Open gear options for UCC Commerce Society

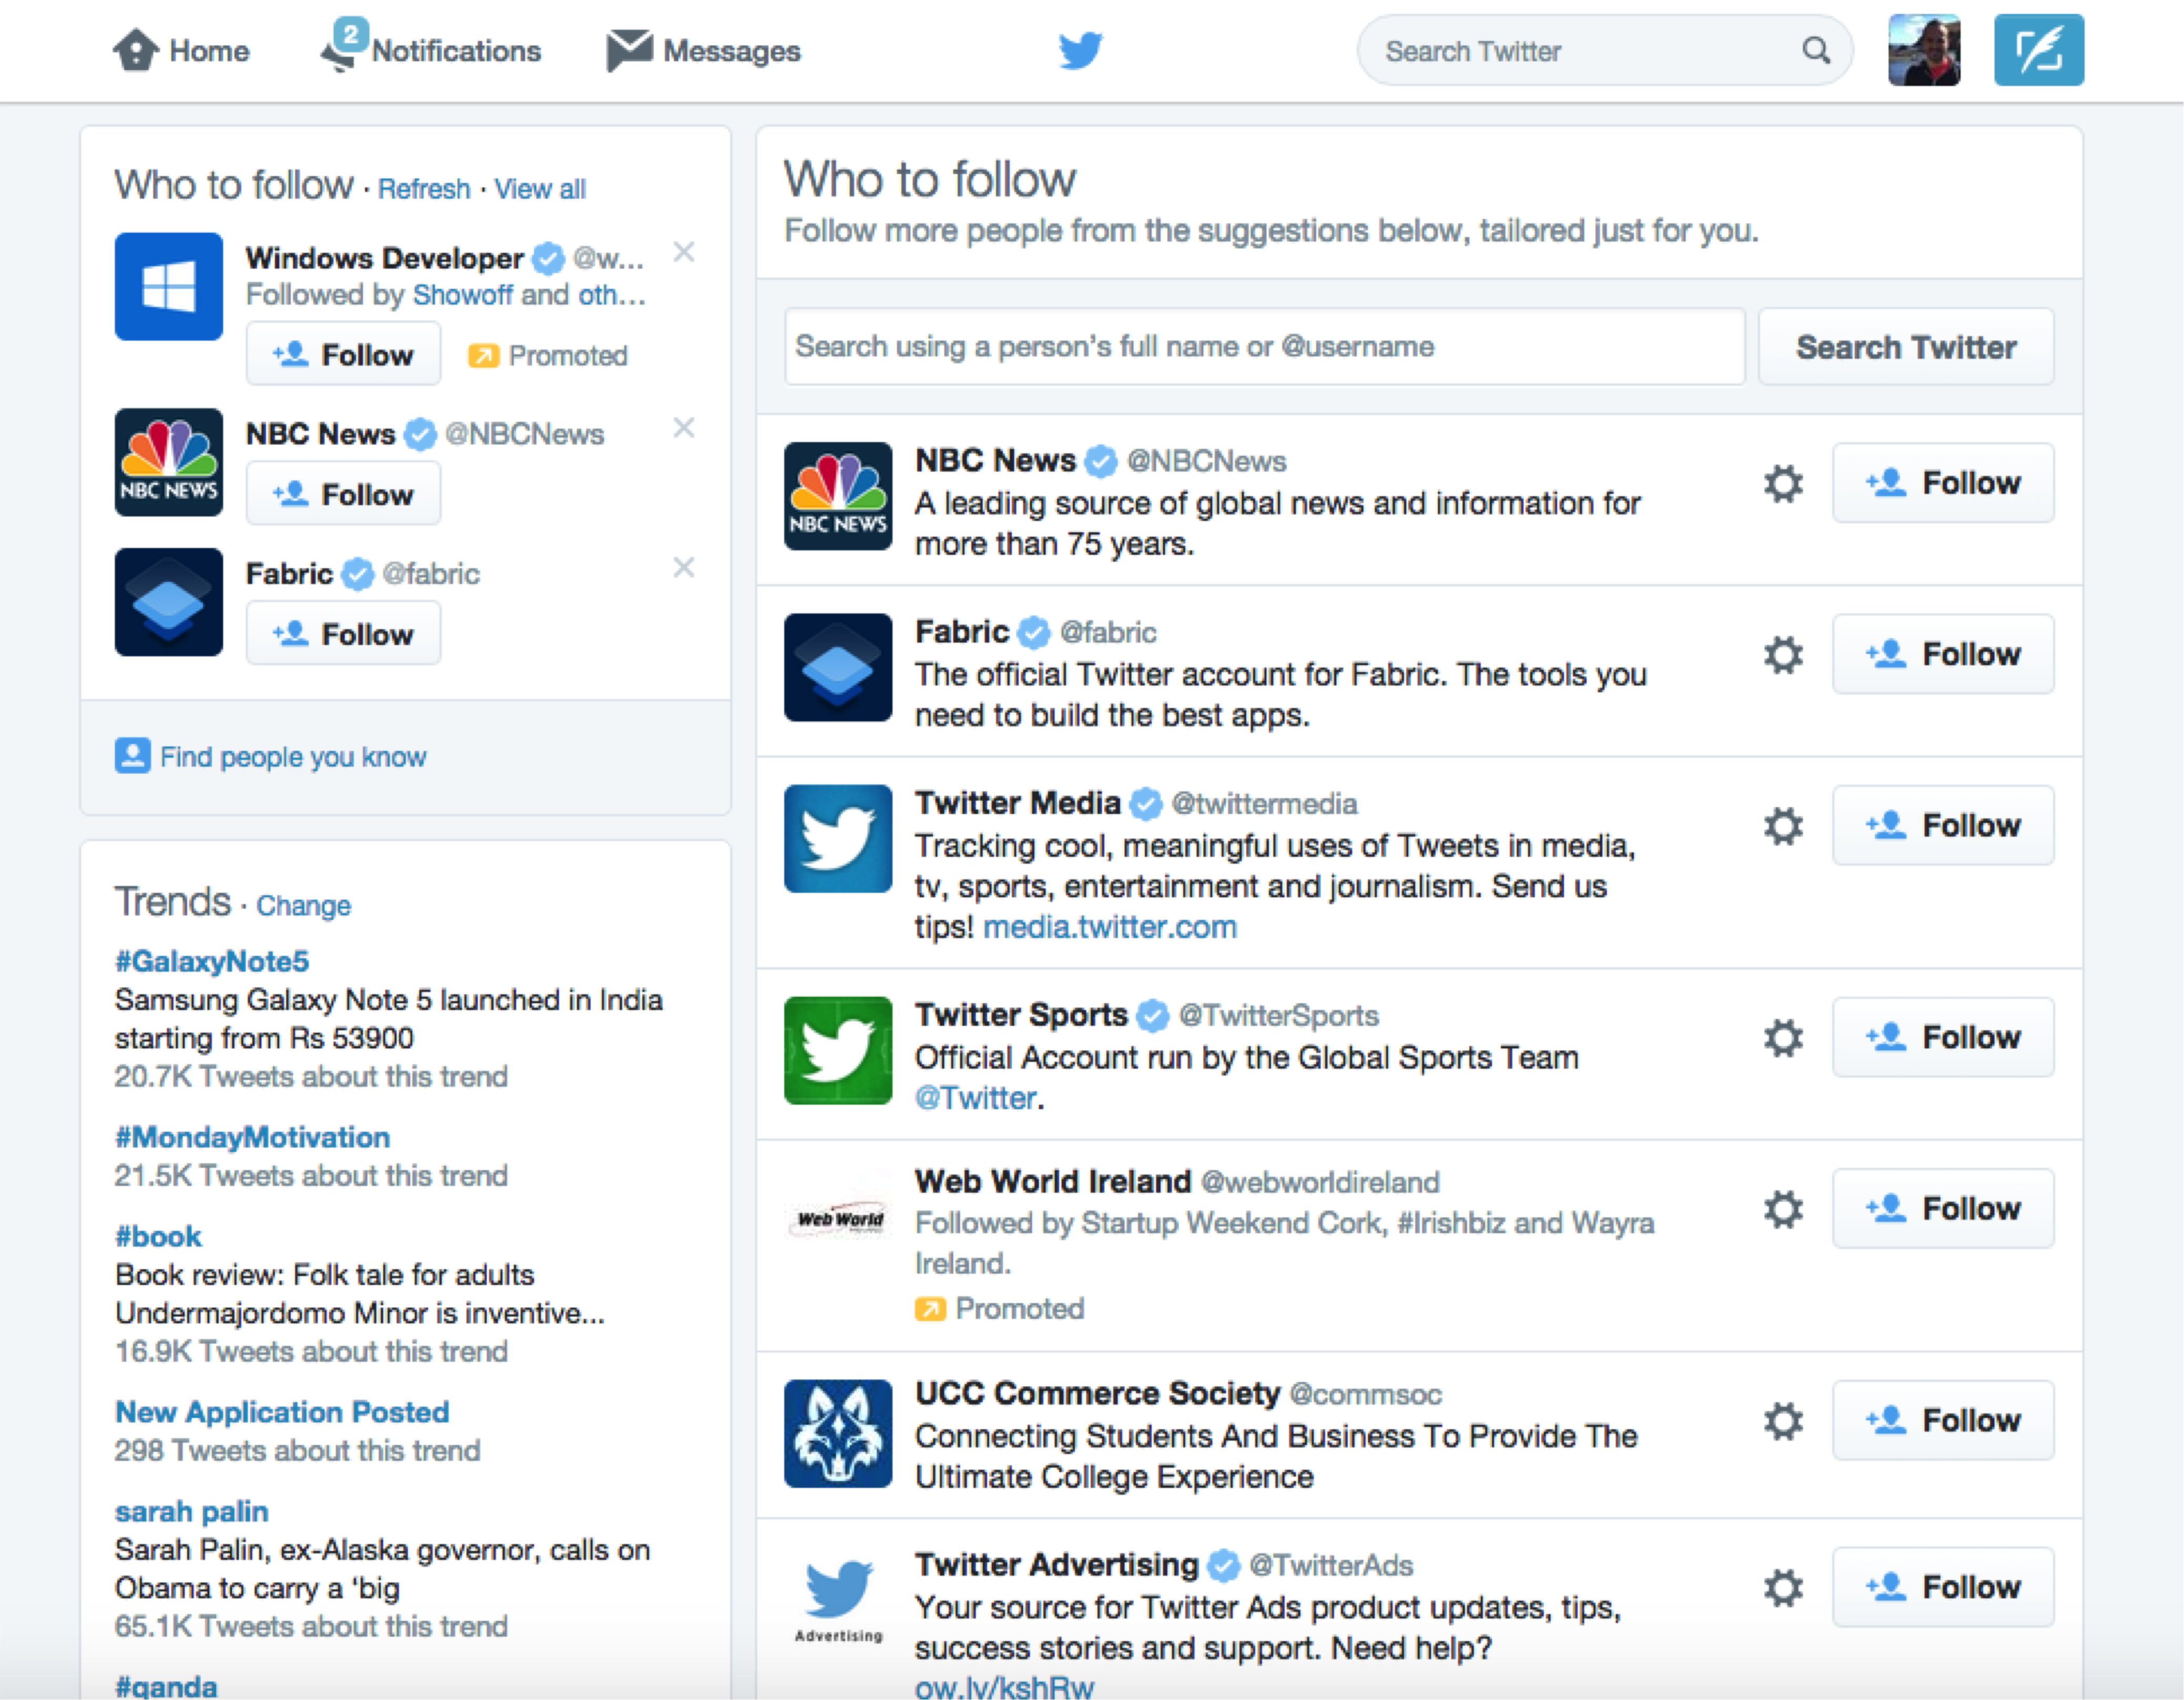[x=1782, y=1421]
